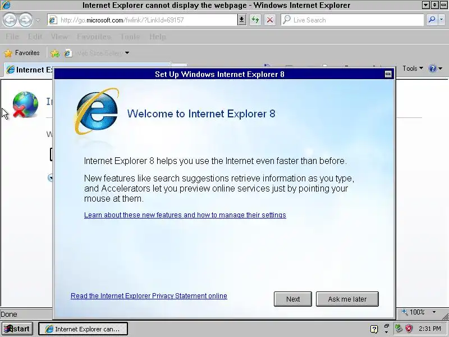
Task: Open the Edit menu
Action: pyautogui.click(x=35, y=37)
